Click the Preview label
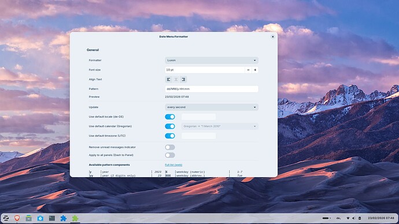This screenshot has height=224, width=399. (94, 97)
